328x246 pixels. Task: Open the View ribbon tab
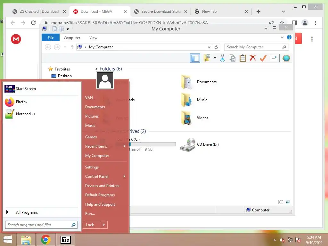click(x=93, y=38)
